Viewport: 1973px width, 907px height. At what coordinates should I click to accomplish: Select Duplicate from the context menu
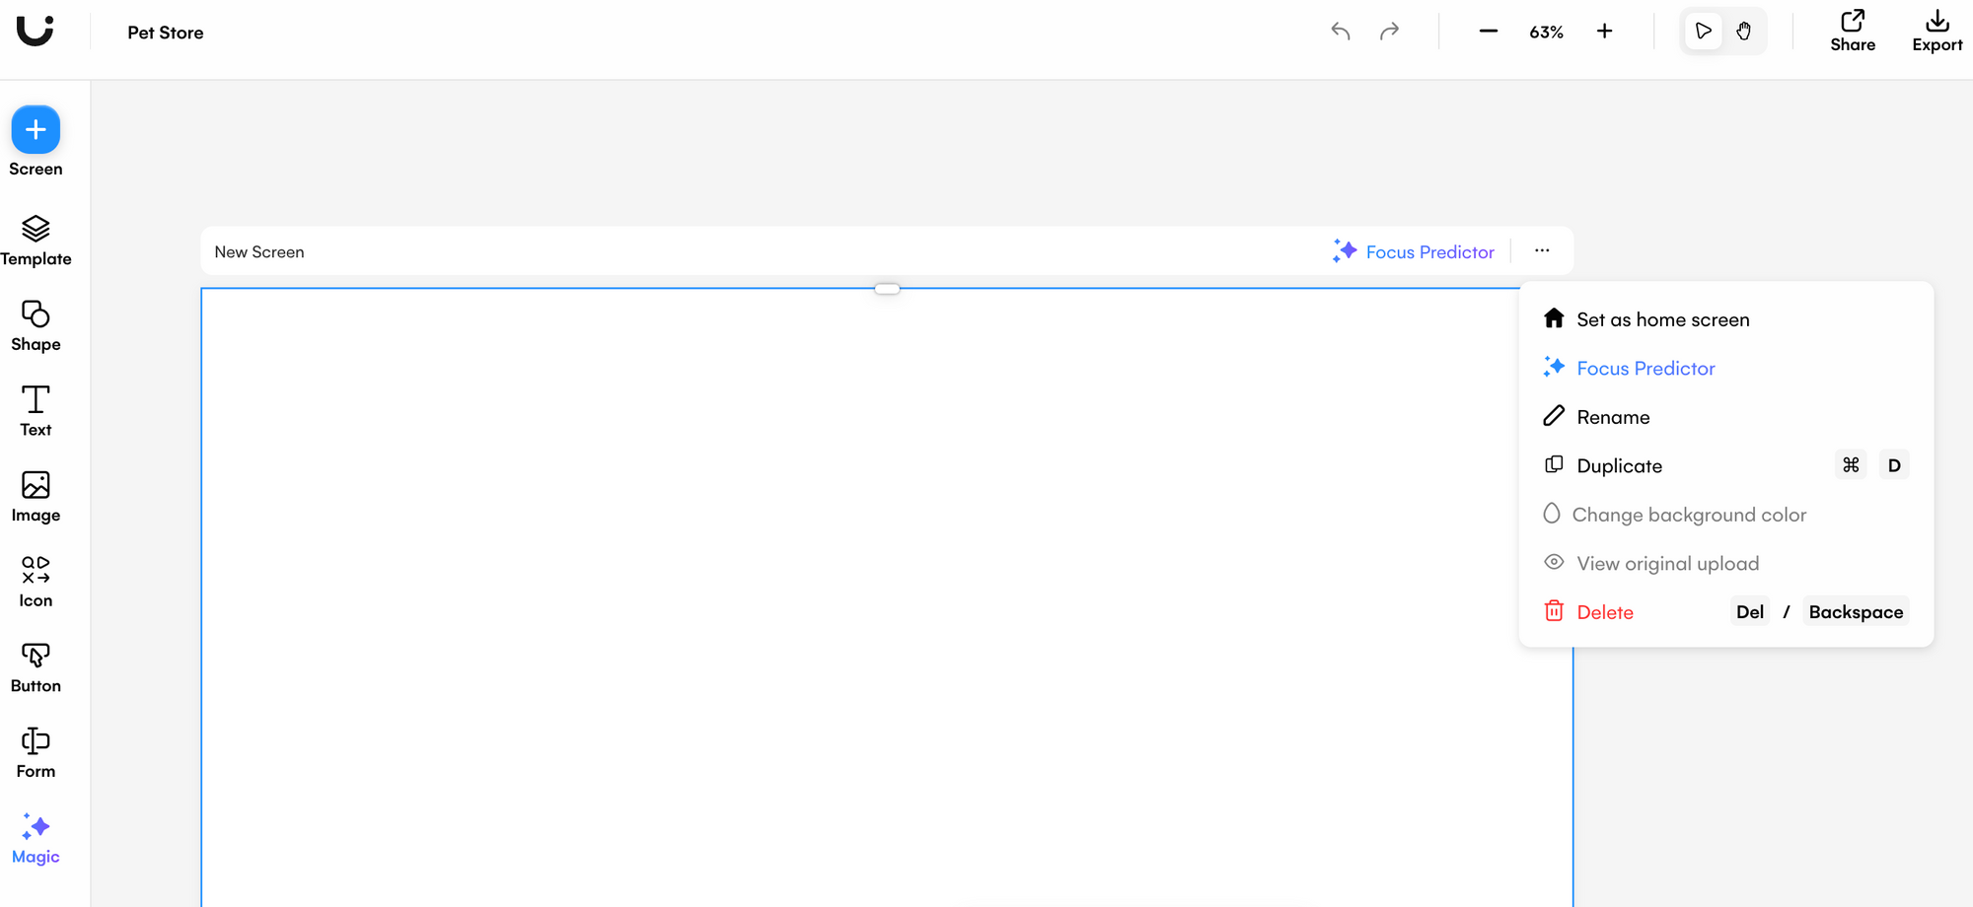pos(1619,466)
